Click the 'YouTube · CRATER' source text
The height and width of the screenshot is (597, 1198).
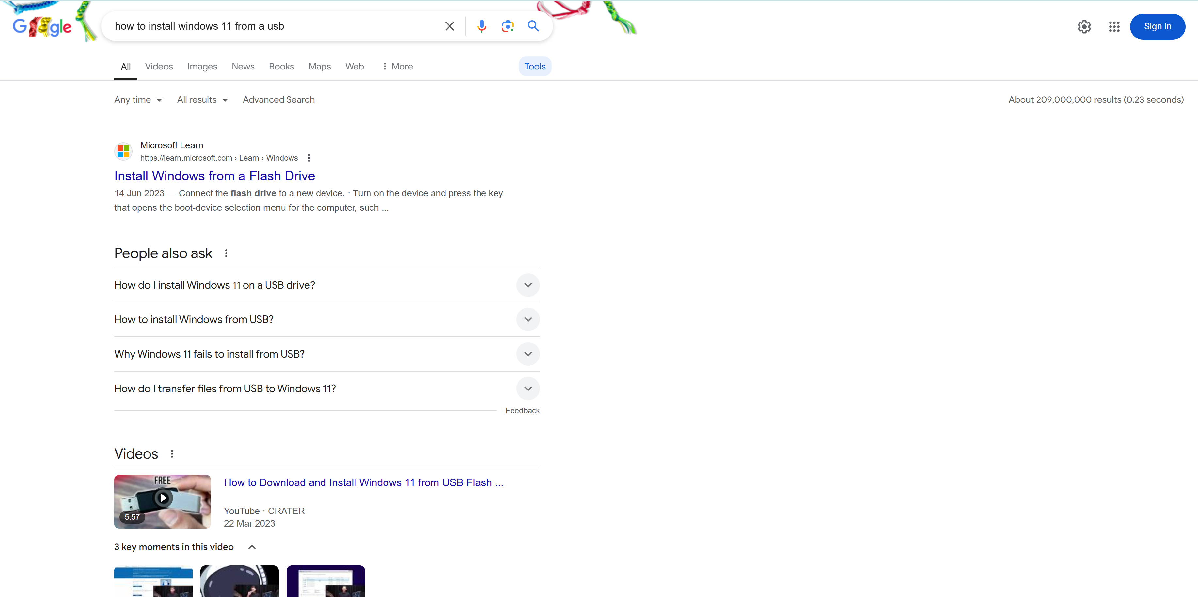coord(264,511)
